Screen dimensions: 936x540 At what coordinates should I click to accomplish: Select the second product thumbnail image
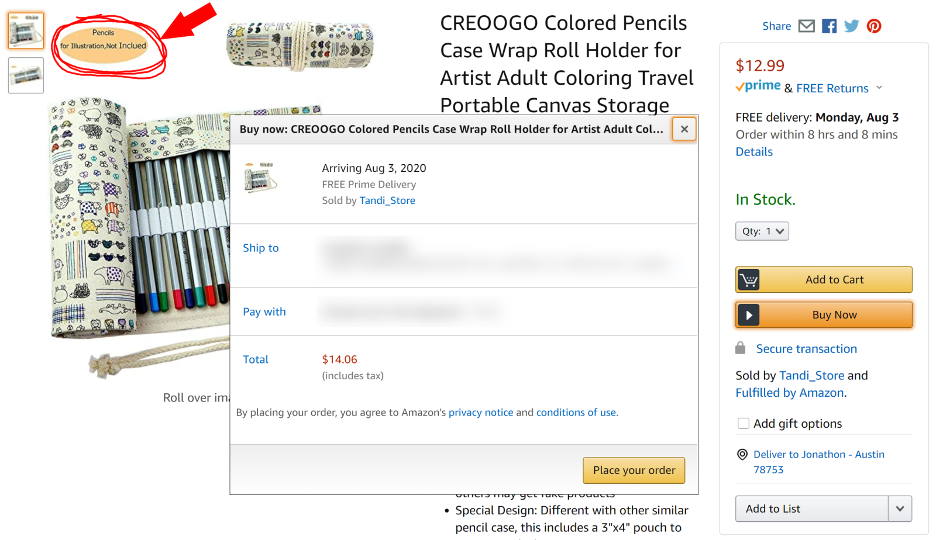[26, 75]
